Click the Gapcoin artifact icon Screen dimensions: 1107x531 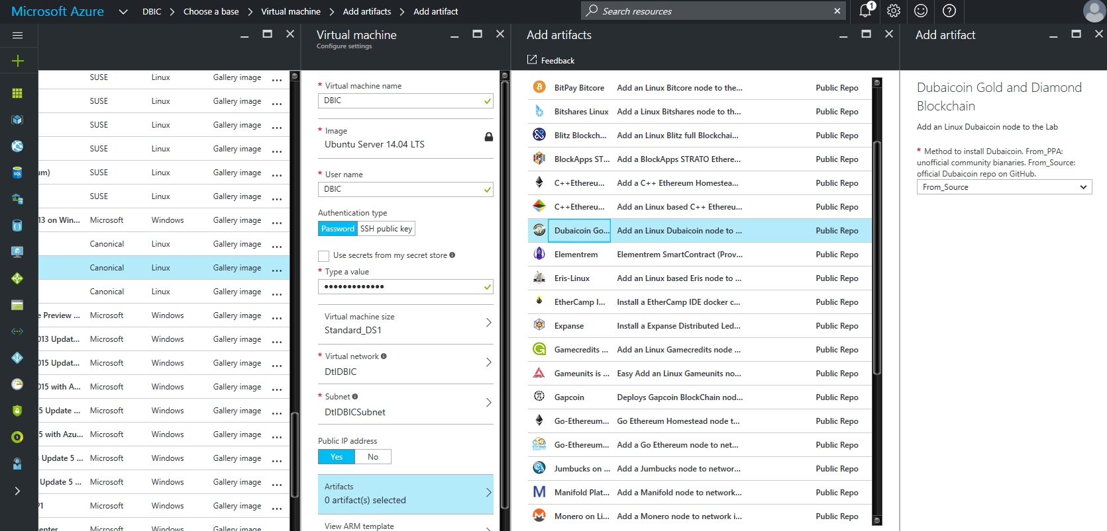pyautogui.click(x=539, y=397)
